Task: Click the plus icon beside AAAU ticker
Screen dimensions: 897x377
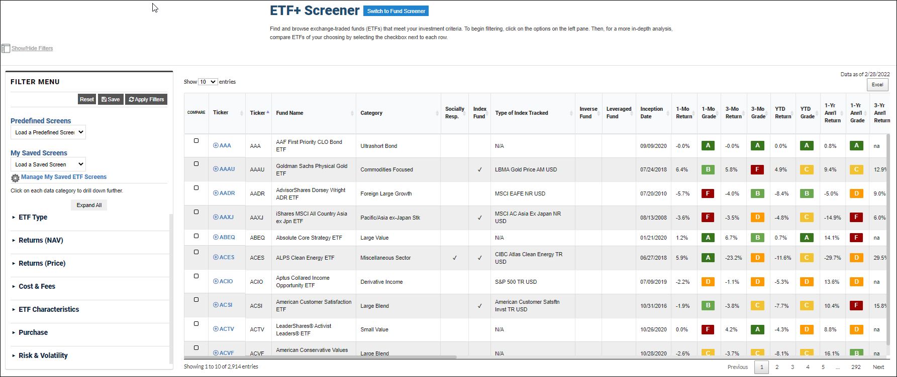Action: coord(216,169)
